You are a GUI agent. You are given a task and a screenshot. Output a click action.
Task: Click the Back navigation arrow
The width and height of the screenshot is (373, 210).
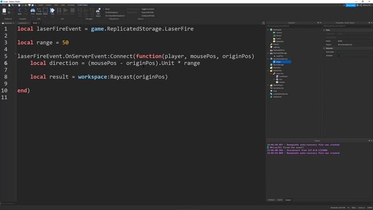[20, 10]
